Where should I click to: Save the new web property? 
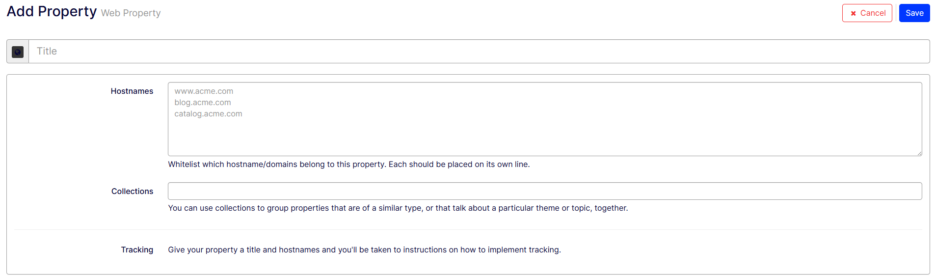(x=914, y=13)
